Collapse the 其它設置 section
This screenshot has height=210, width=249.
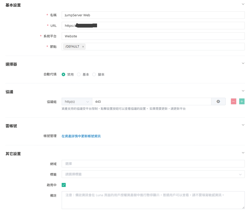click(243, 153)
